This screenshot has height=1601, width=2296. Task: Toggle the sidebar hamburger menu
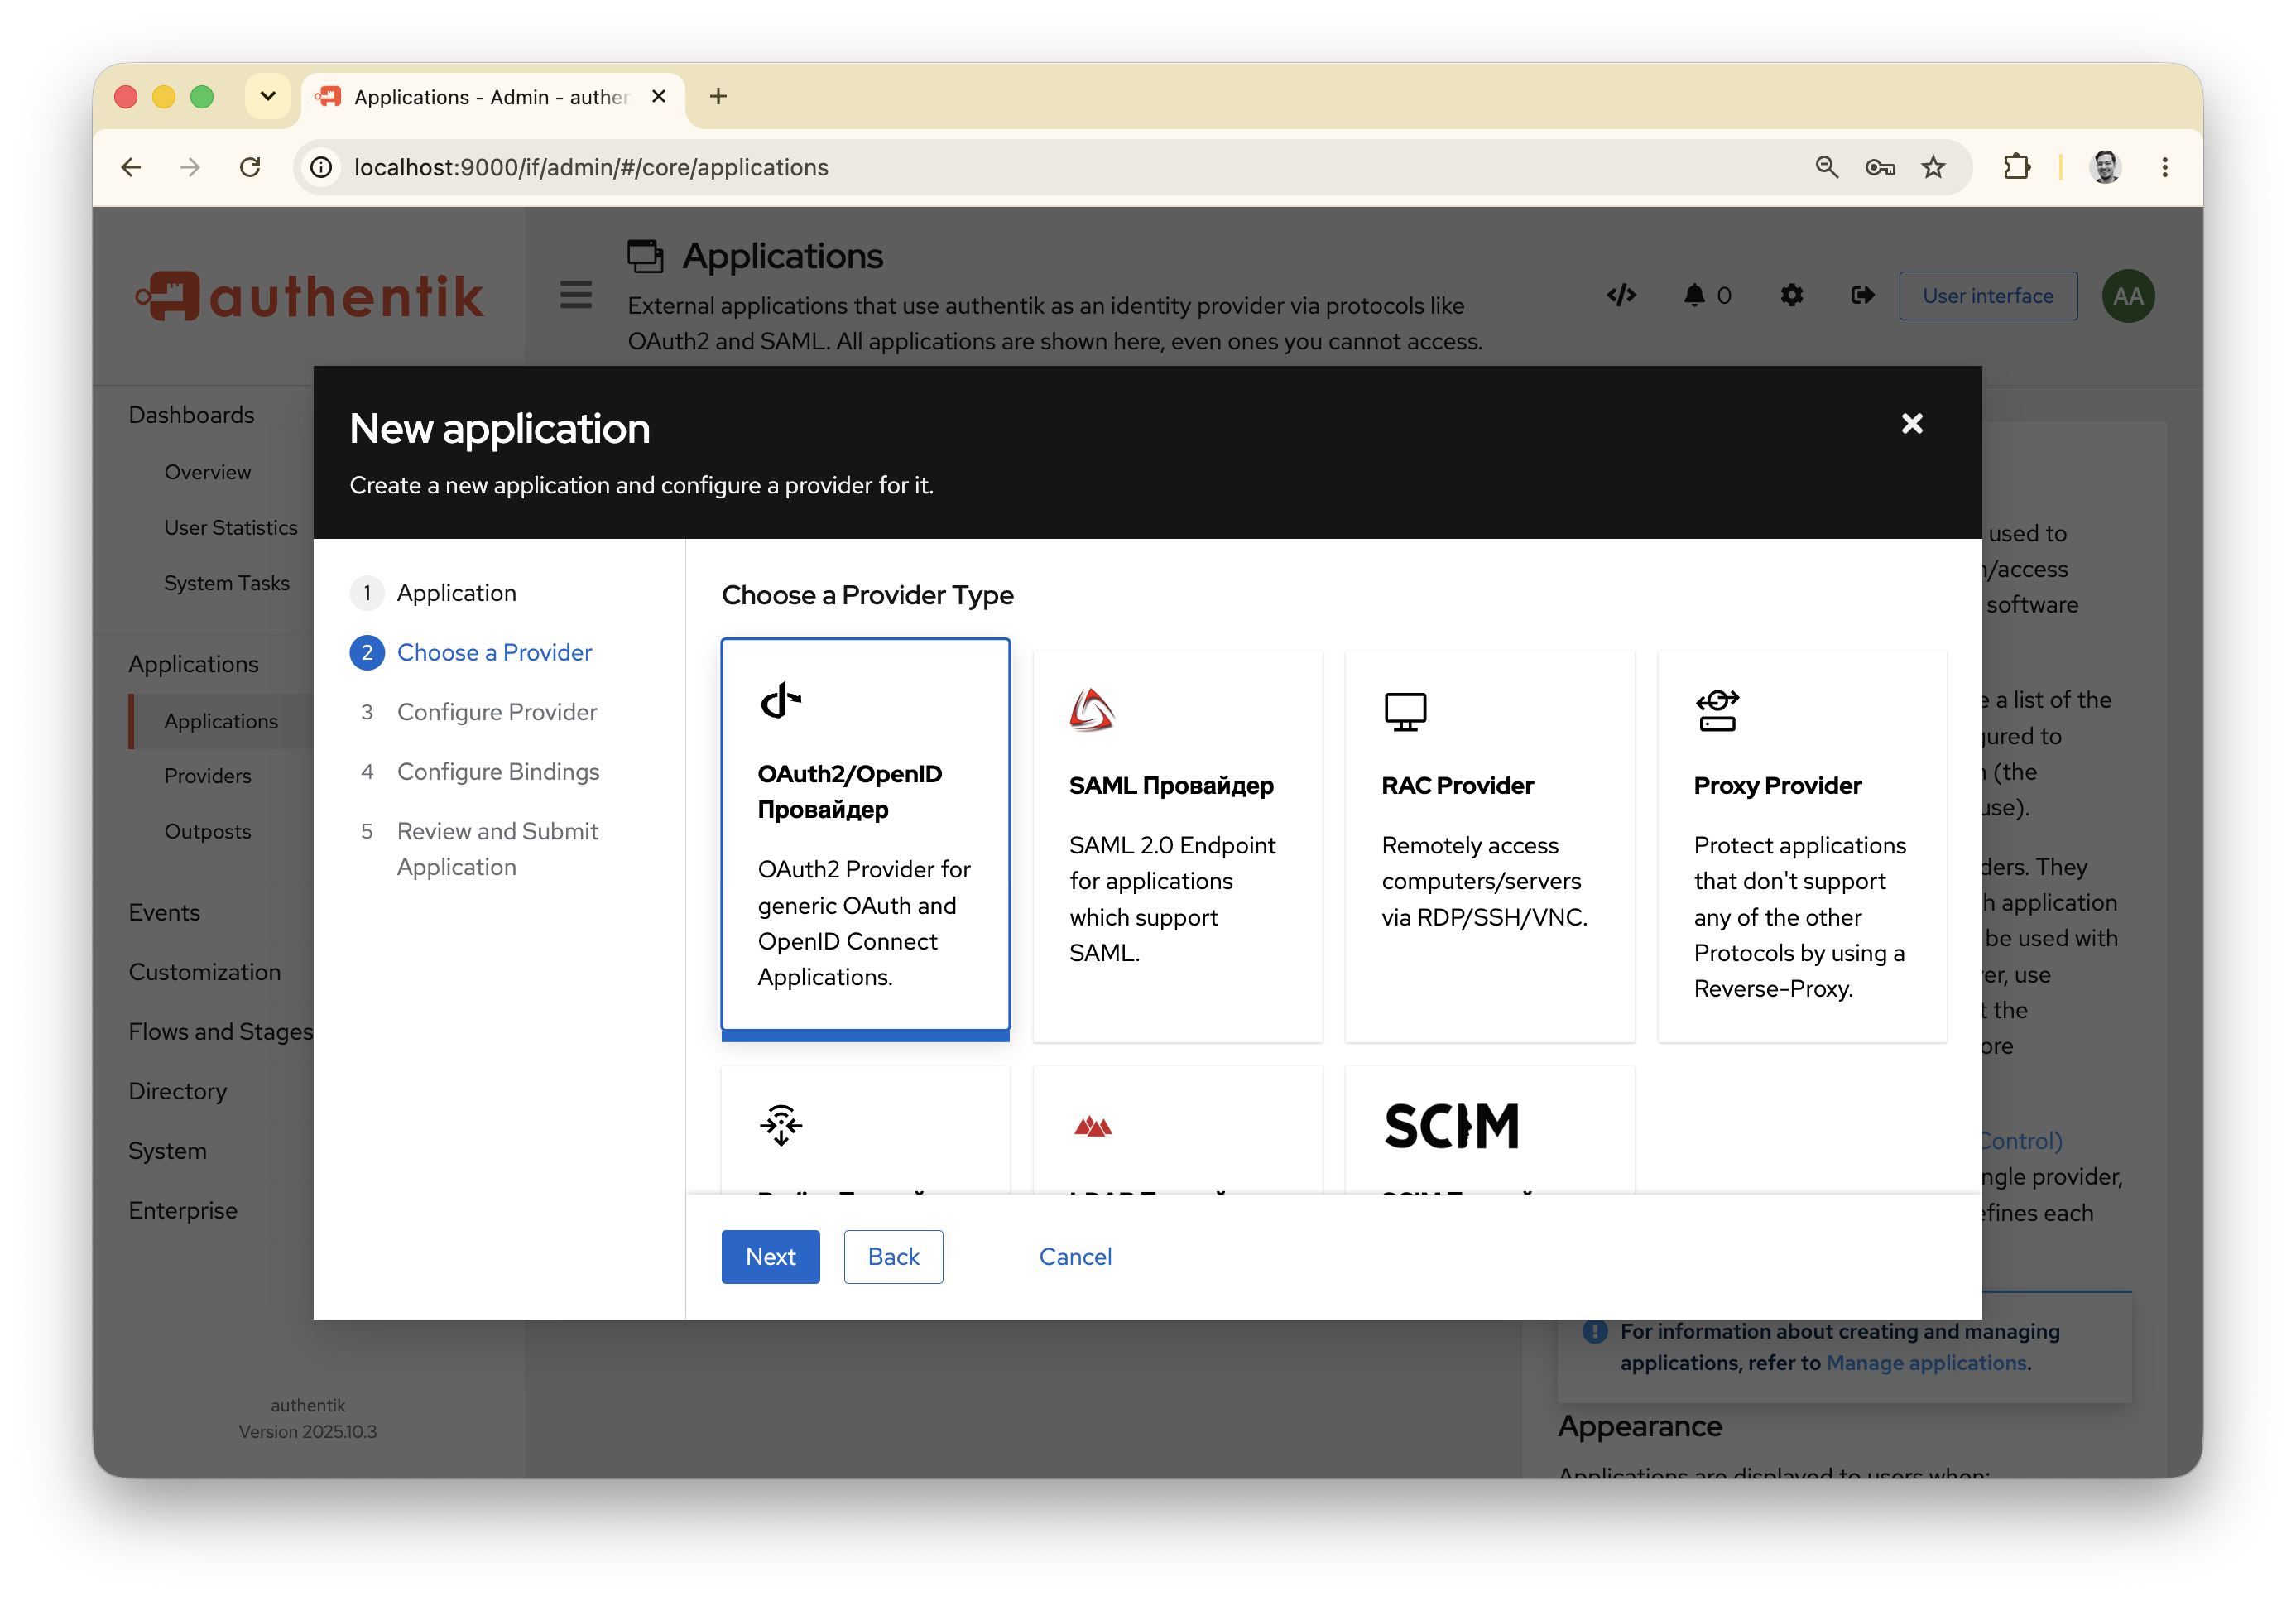coord(576,295)
